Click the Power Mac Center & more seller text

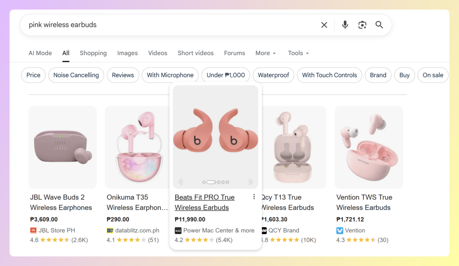point(219,230)
